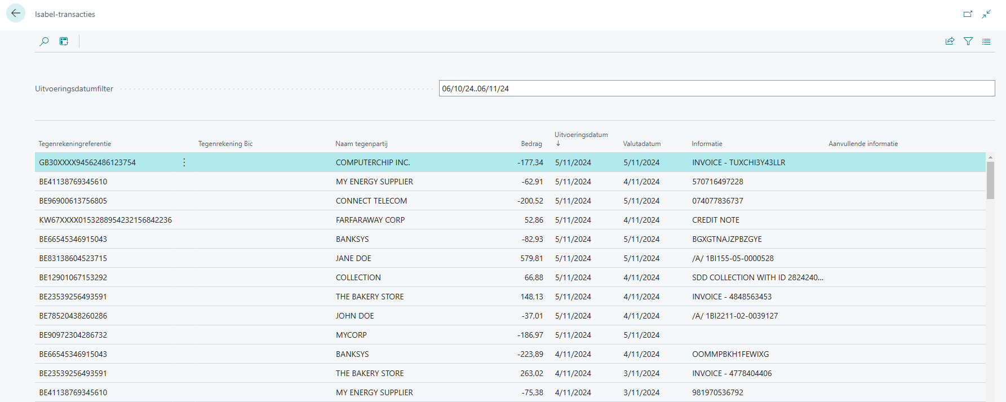The width and height of the screenshot is (1006, 402).
Task: Click the JANE DOE counterparty cell
Action: pyautogui.click(x=353, y=258)
